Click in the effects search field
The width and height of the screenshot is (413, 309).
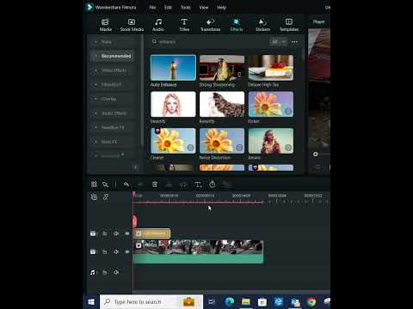pos(209,42)
